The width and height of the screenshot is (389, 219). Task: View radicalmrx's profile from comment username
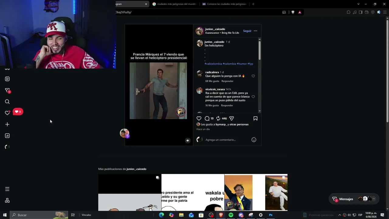pyautogui.click(x=212, y=72)
